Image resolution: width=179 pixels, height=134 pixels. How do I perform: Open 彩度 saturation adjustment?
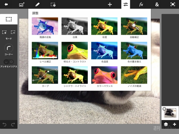(104, 28)
